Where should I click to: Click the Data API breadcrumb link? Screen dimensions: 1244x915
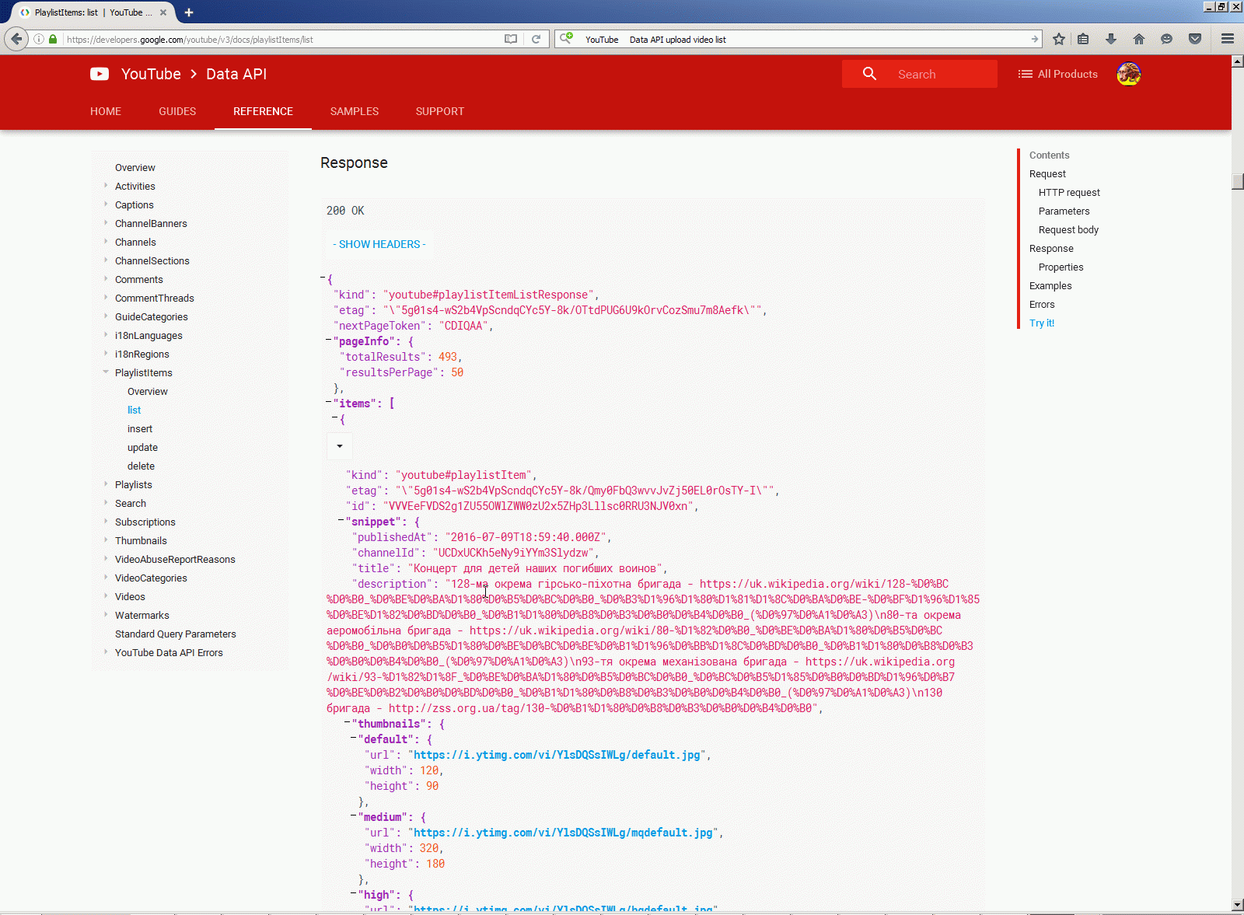(236, 74)
